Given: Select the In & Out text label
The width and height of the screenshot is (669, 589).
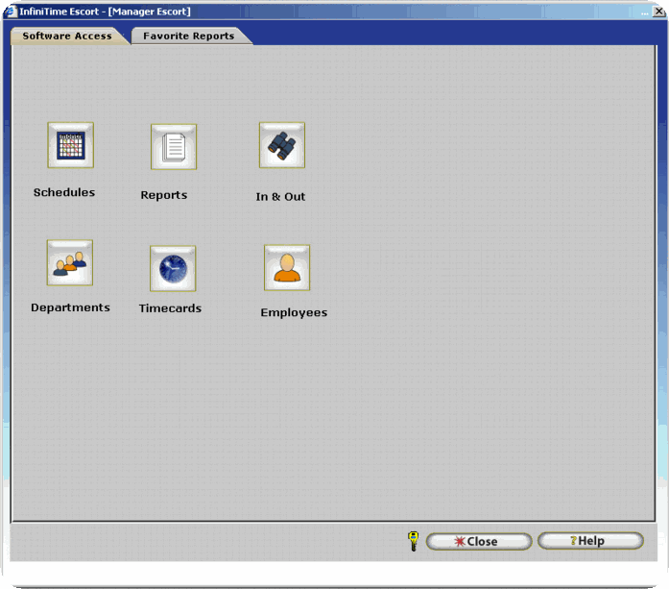Looking at the screenshot, I should point(280,197).
